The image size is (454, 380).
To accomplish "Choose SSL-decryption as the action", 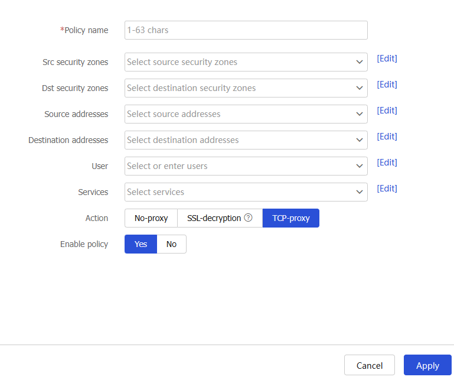I will click(214, 218).
